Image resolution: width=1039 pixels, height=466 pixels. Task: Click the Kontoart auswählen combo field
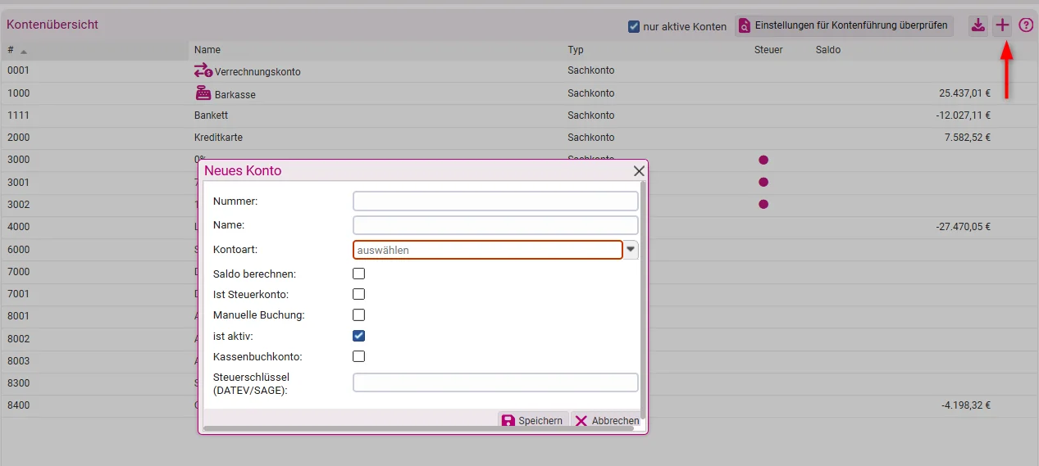(488, 250)
